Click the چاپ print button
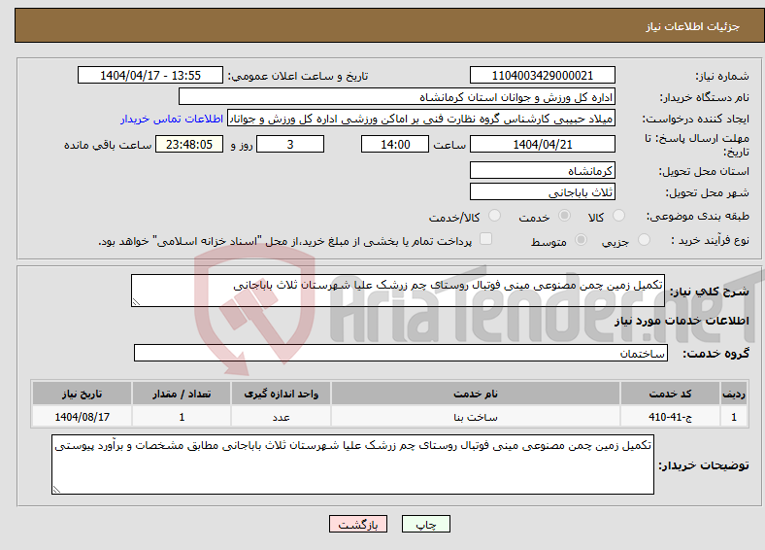 coord(426,524)
